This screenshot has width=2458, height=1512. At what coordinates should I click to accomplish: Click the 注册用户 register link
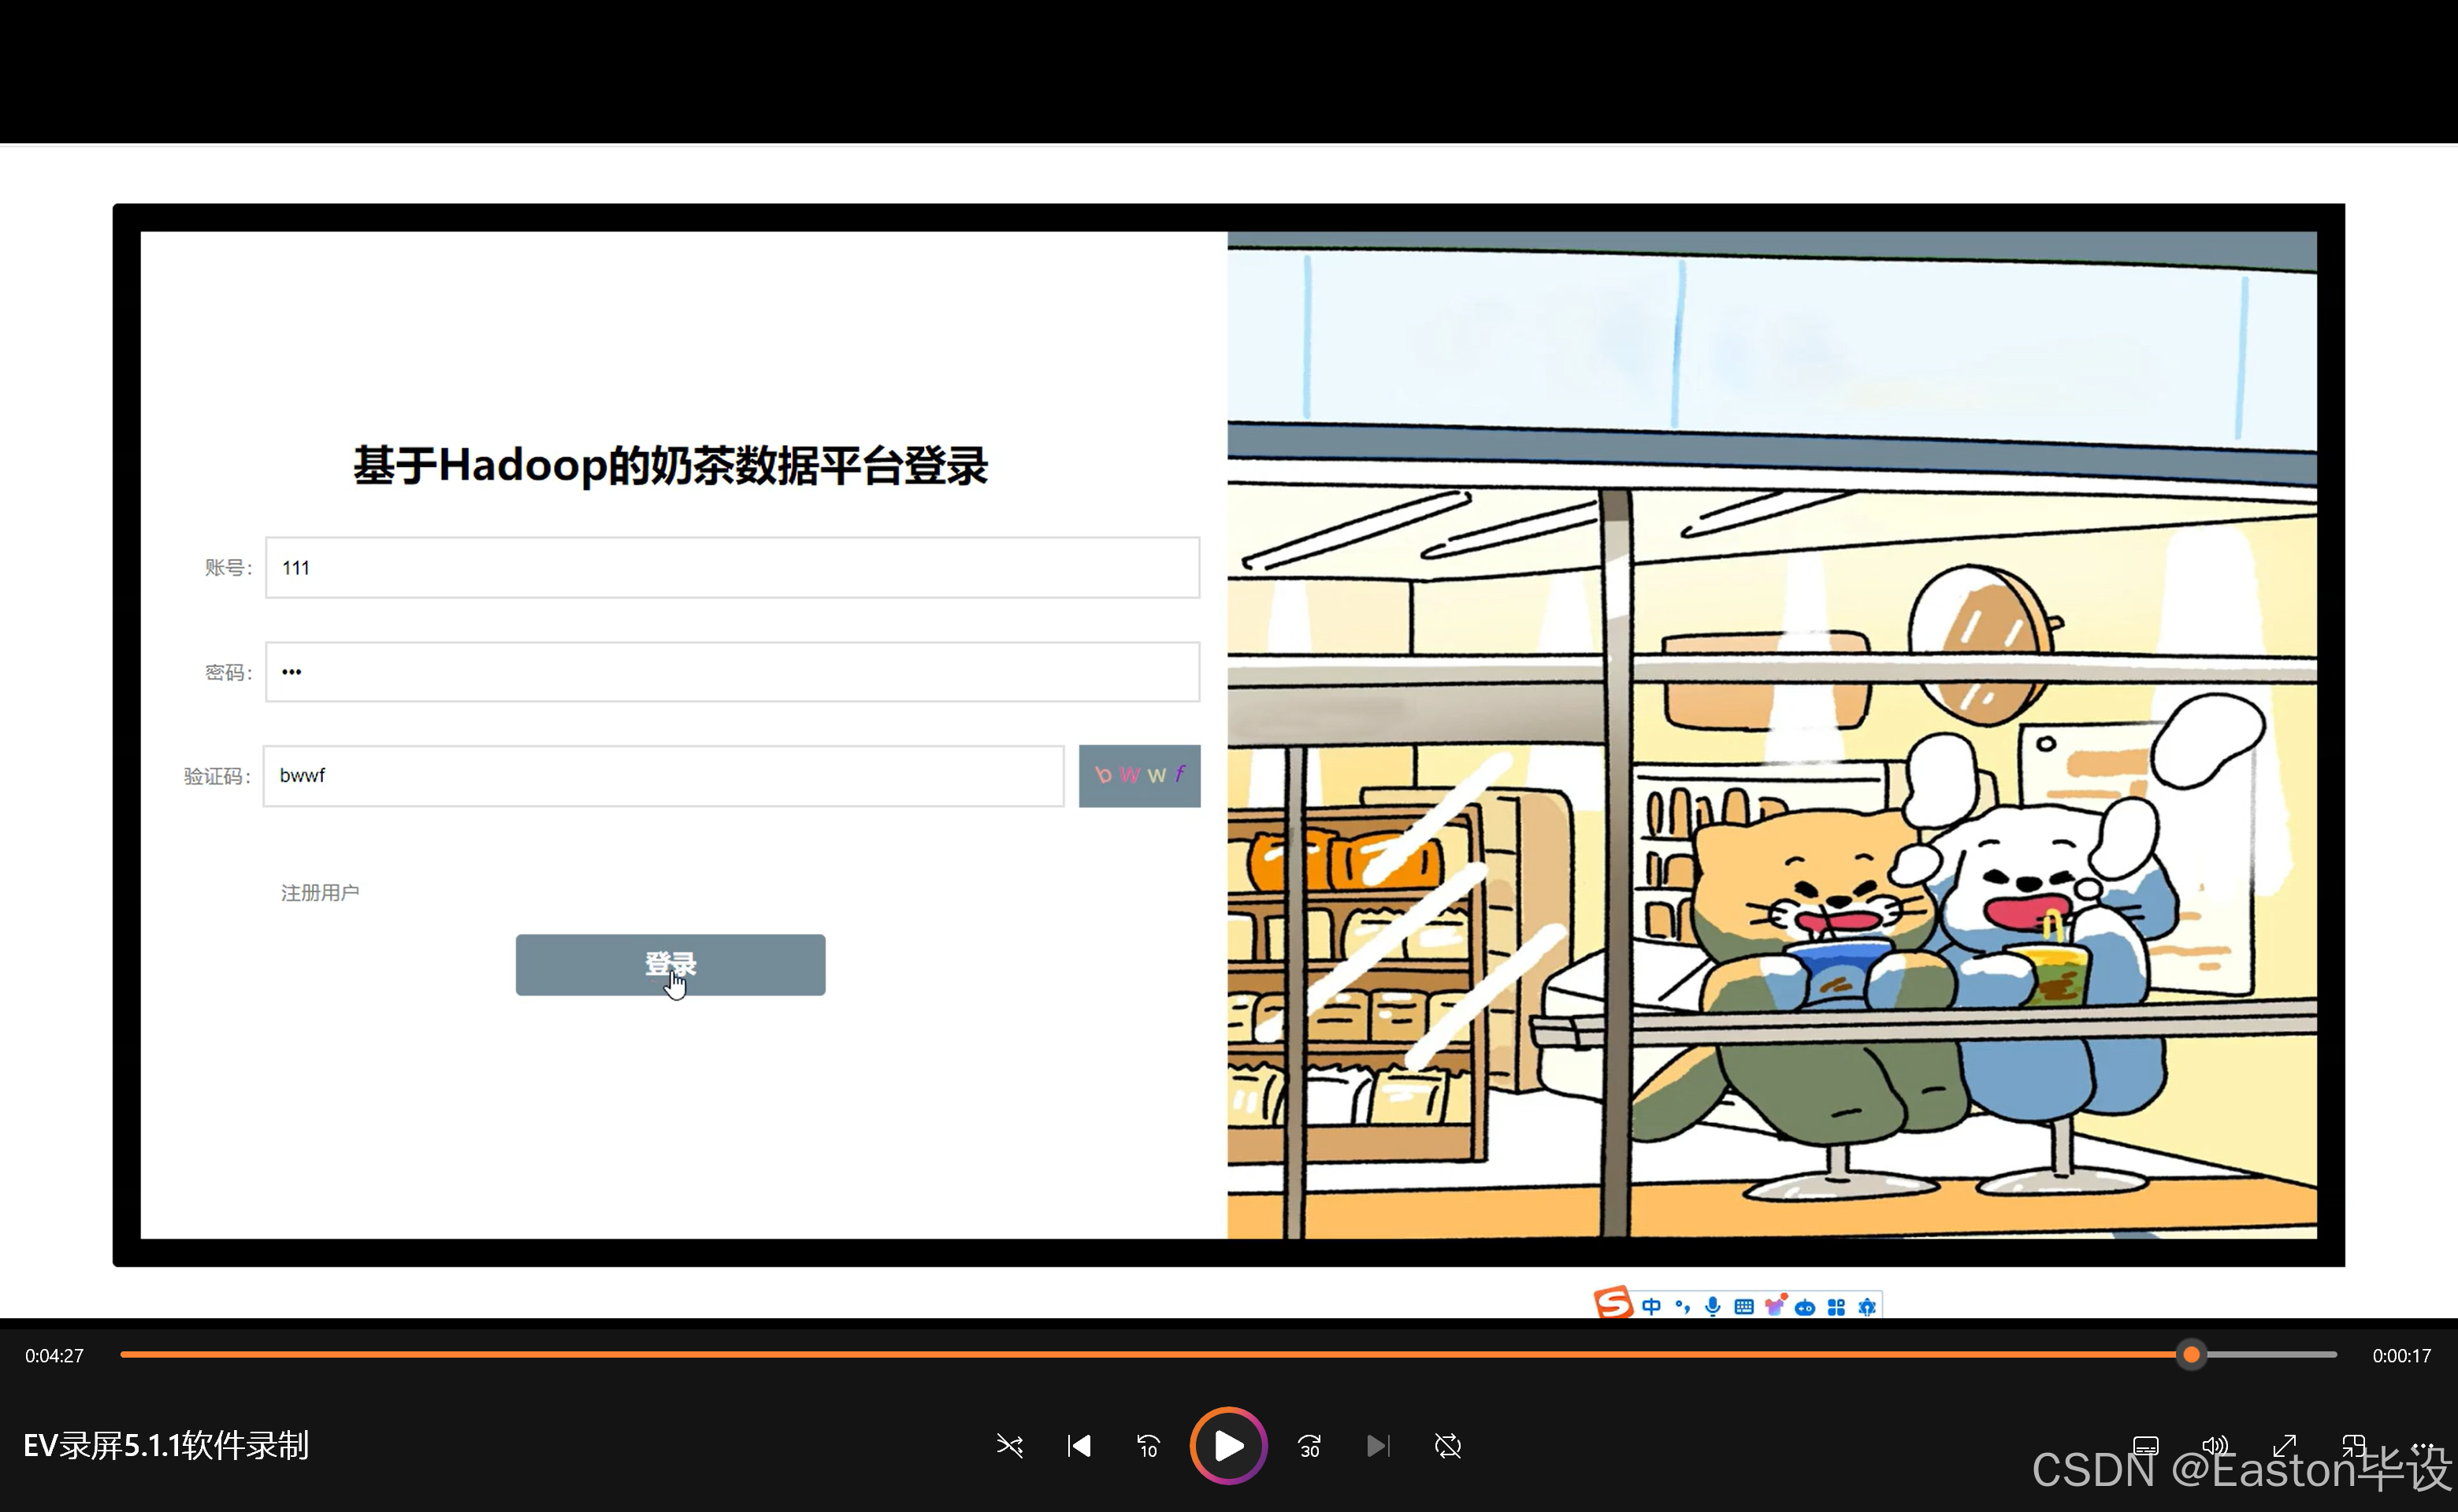(319, 893)
